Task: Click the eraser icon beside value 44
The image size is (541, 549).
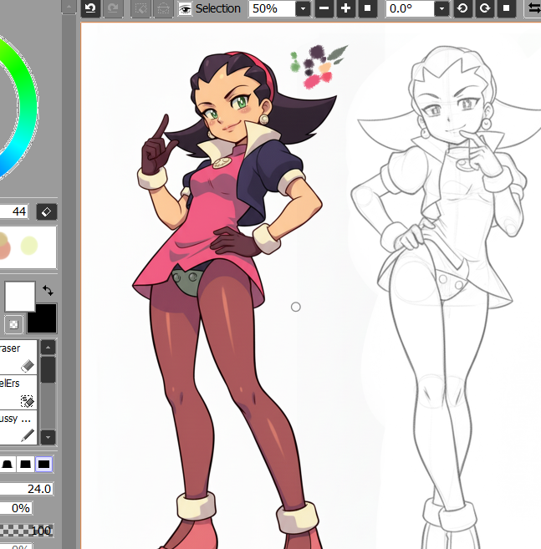Action: tap(47, 211)
